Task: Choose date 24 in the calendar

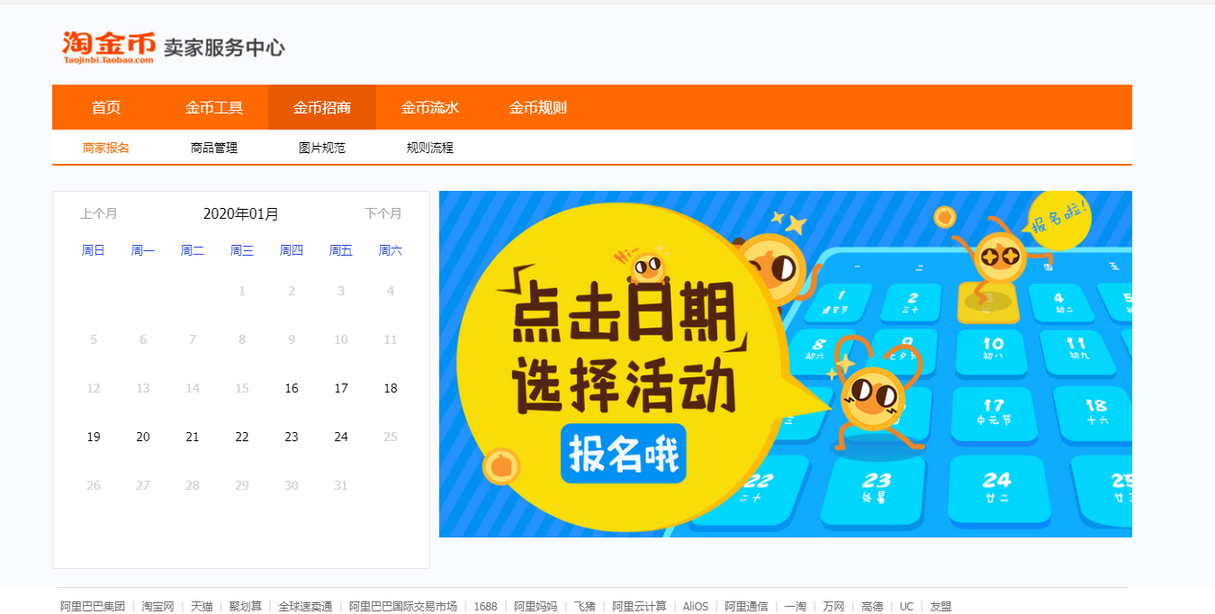Action: coord(341,437)
